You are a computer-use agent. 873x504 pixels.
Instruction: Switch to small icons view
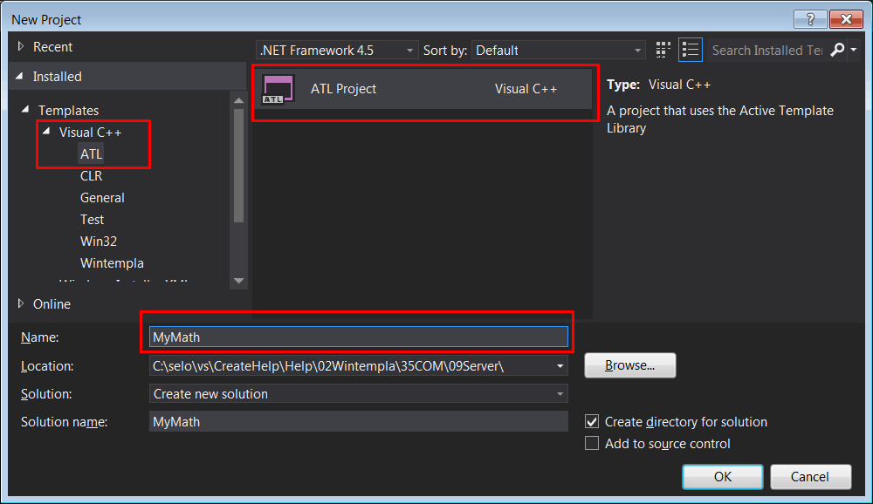(x=663, y=50)
